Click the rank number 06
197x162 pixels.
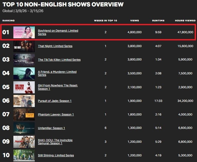(6, 101)
